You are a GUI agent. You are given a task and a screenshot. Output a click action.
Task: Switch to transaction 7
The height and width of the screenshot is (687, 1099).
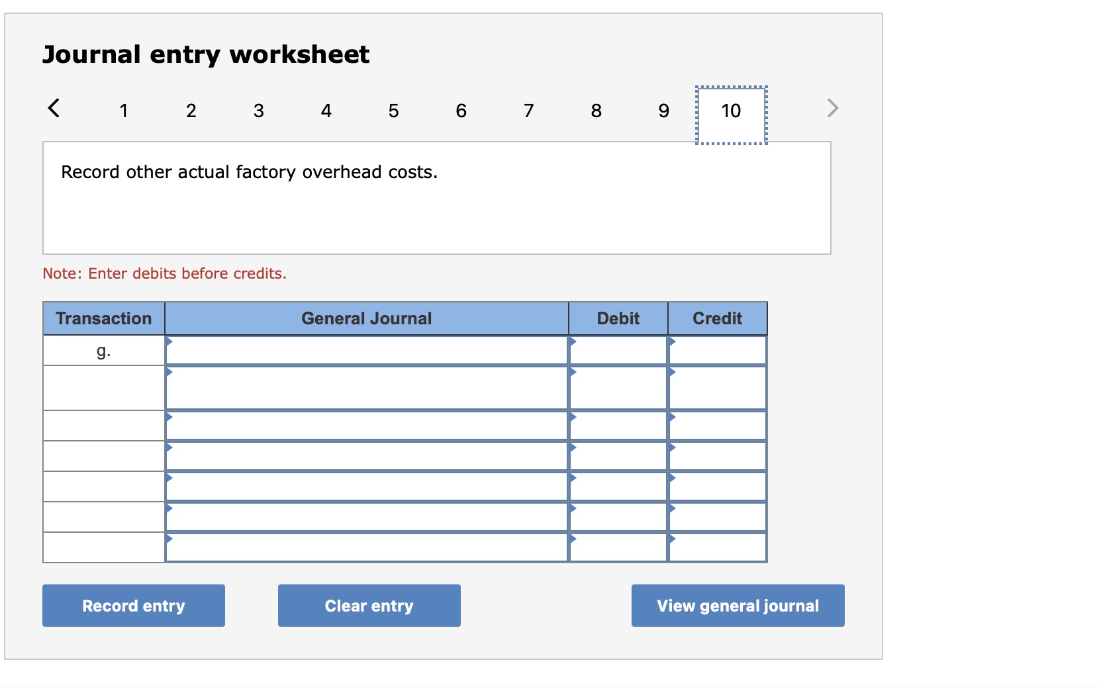[x=528, y=111]
